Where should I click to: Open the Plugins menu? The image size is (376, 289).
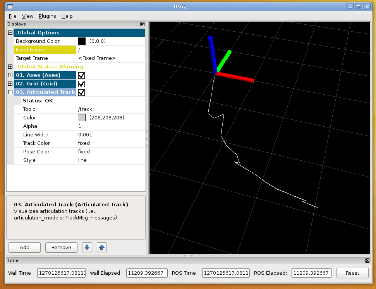[x=47, y=16]
